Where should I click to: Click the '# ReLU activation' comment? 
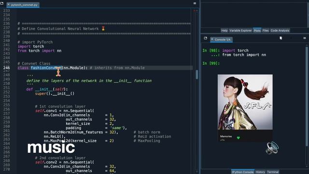pos(153,136)
